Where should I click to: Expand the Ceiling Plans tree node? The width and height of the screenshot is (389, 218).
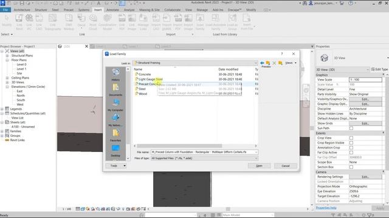7,78
